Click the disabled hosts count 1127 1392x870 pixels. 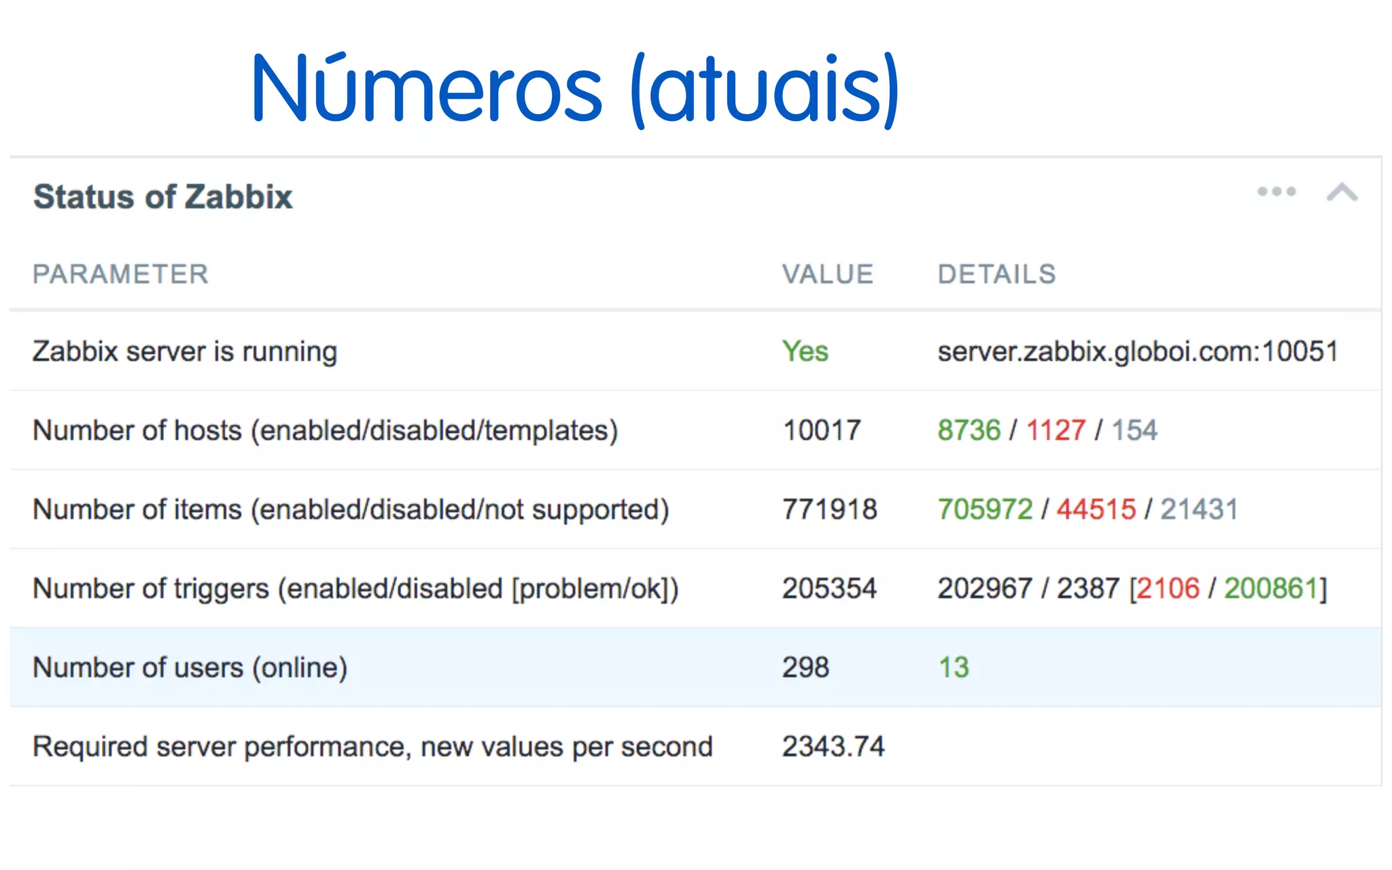[1056, 430]
